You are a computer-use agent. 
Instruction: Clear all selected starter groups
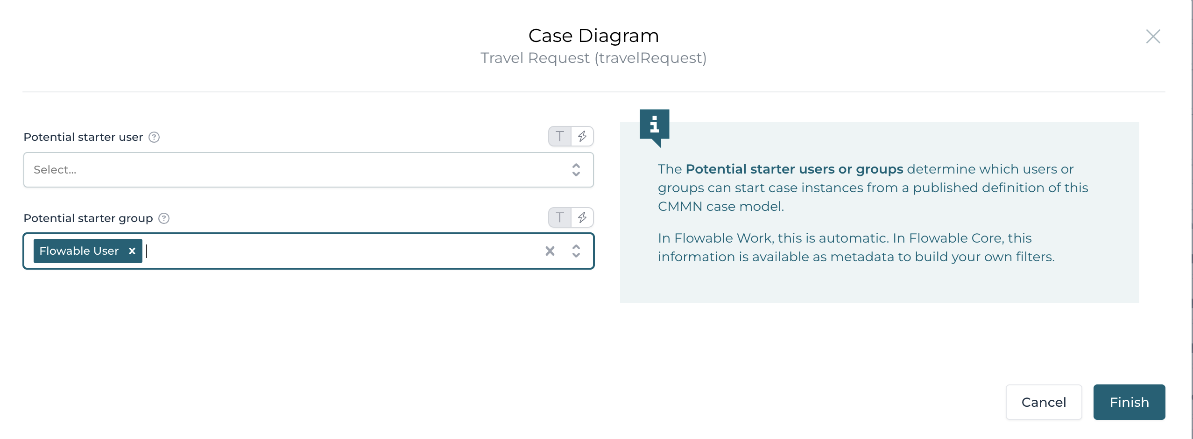(x=550, y=251)
